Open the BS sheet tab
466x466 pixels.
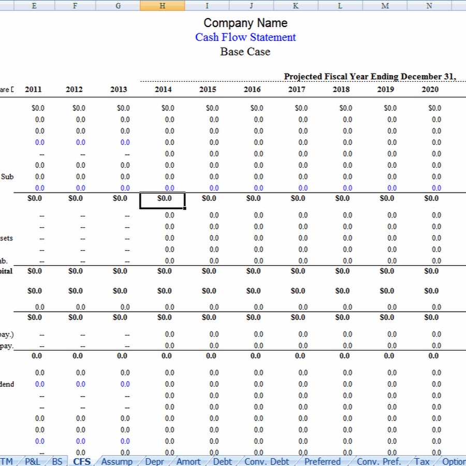(57, 461)
